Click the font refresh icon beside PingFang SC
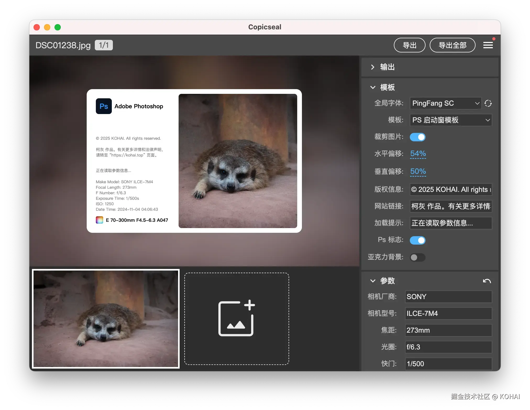Viewport: 530px width, 410px height. click(488, 103)
